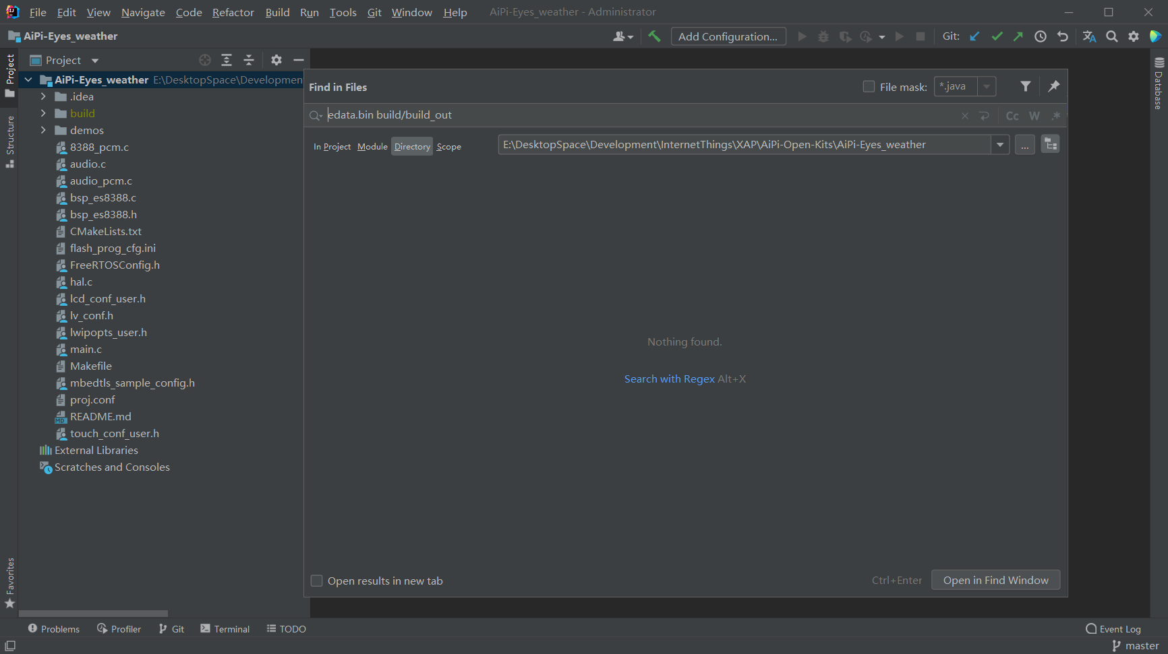Open the File menu
Viewport: 1168px width, 654px height.
[x=38, y=12]
